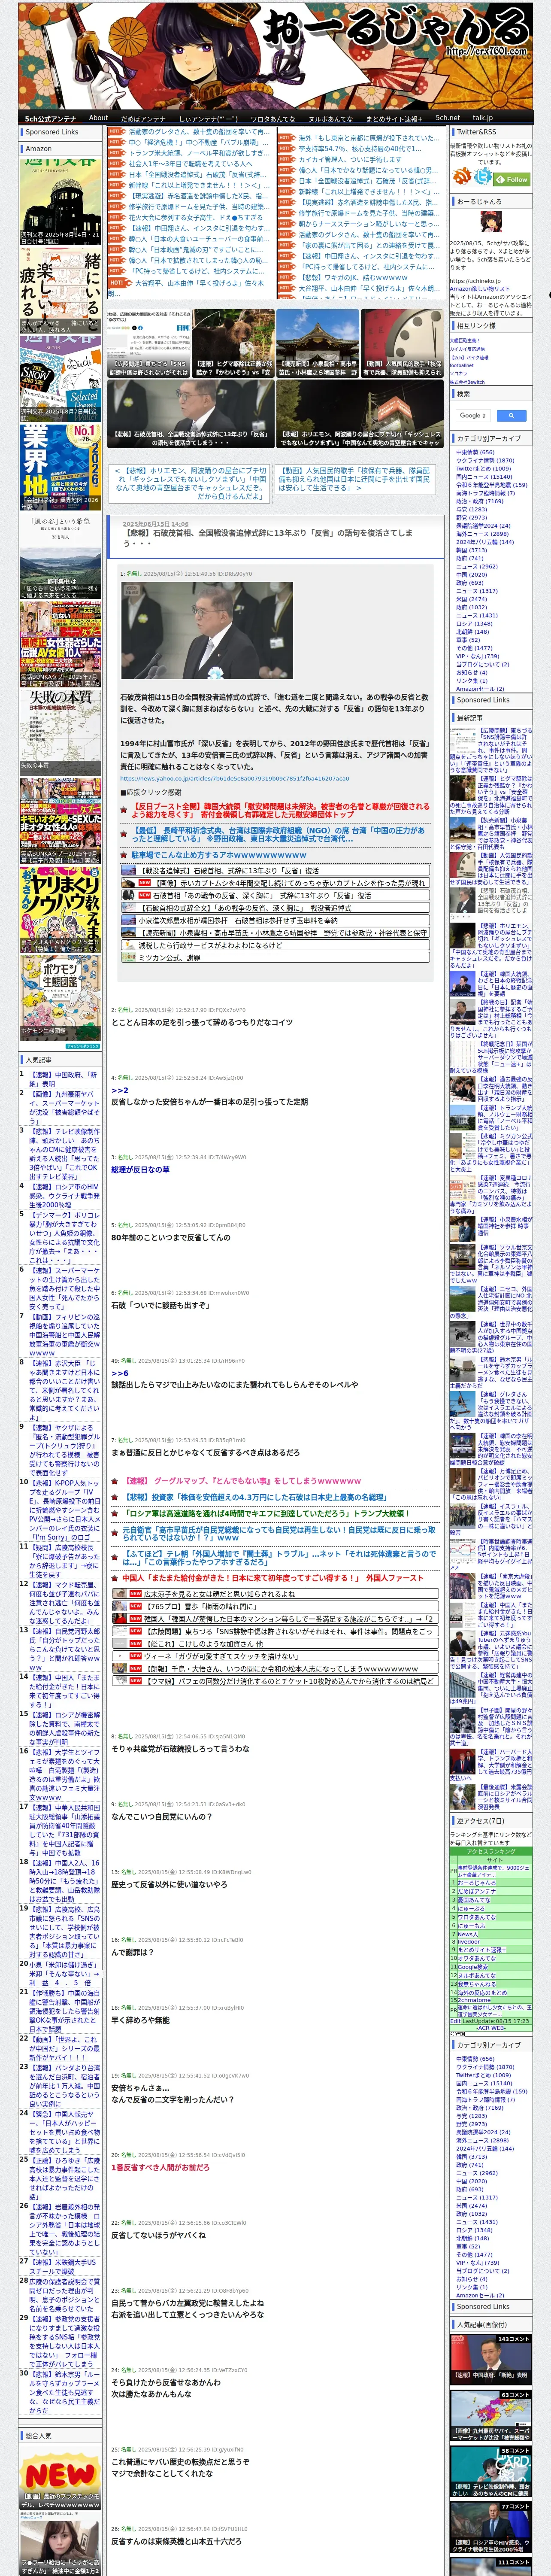Open the だめぽアンテナ menu item

click(x=143, y=118)
